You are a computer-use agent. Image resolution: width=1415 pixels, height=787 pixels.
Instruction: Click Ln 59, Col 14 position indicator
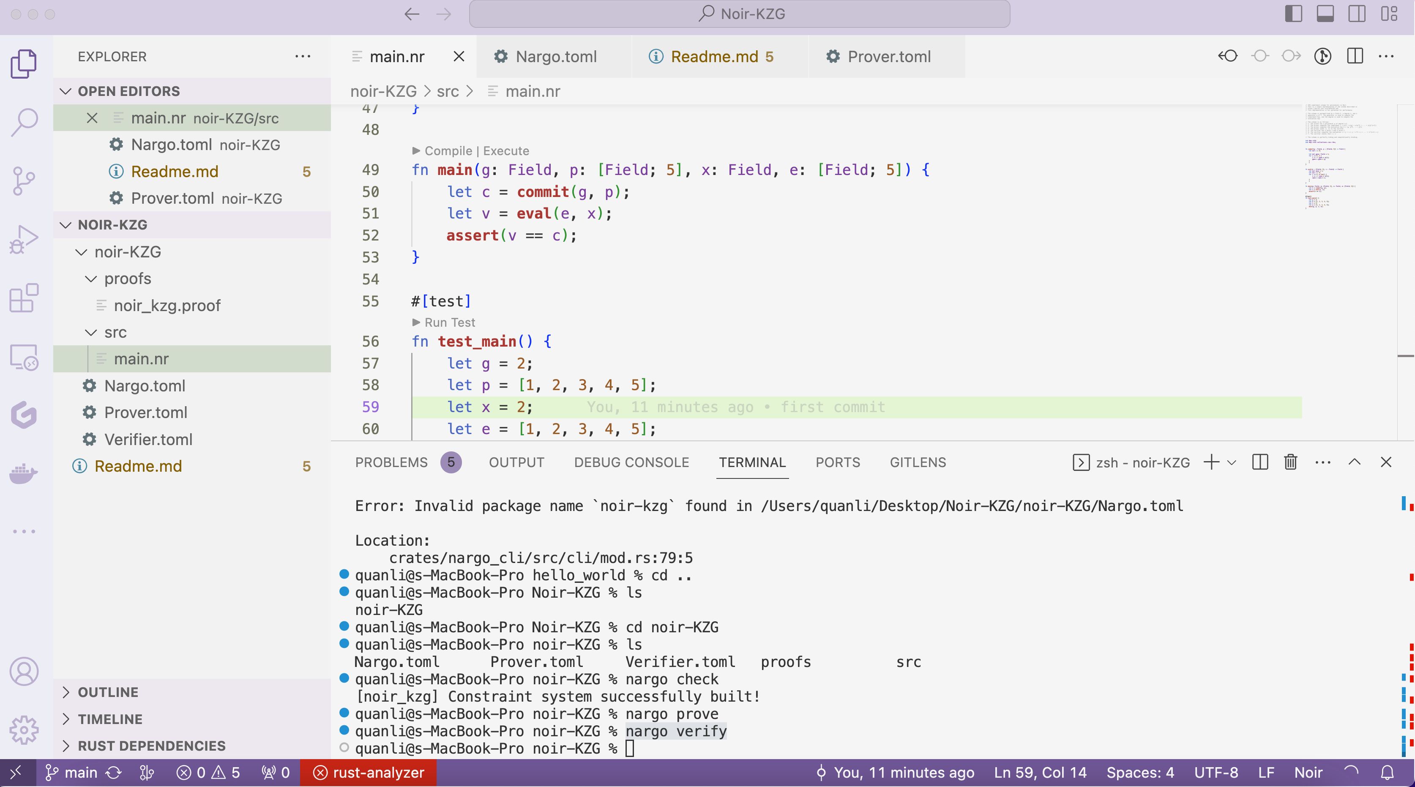1040,773
